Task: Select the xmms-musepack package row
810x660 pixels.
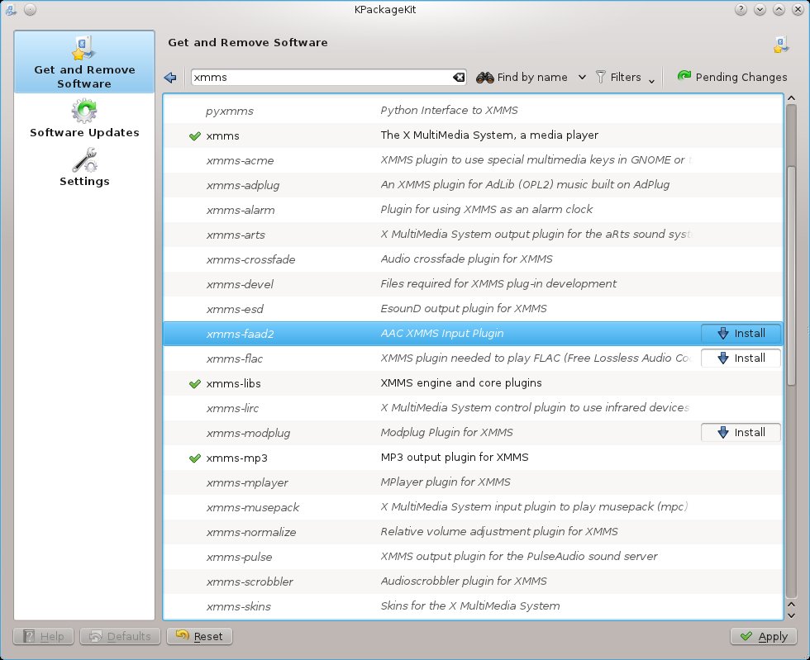Action: (x=473, y=507)
